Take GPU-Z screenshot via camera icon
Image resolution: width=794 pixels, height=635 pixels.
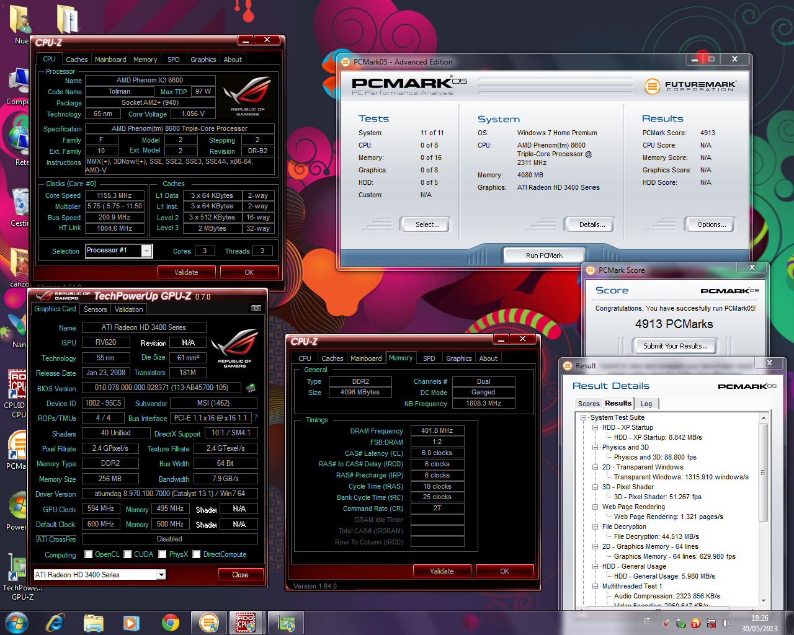[256, 308]
